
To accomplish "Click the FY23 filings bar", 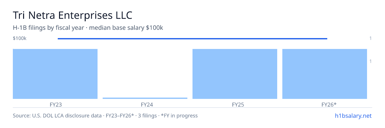I will (x=55, y=74).
